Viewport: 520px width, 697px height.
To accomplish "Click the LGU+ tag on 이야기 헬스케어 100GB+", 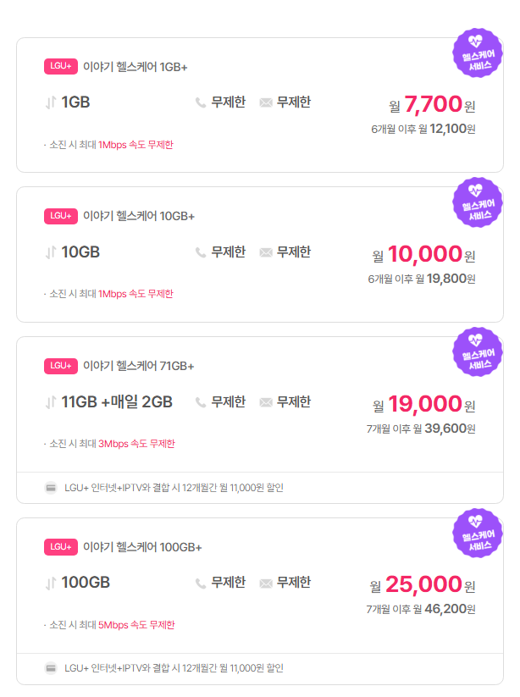I will pyautogui.click(x=61, y=547).
